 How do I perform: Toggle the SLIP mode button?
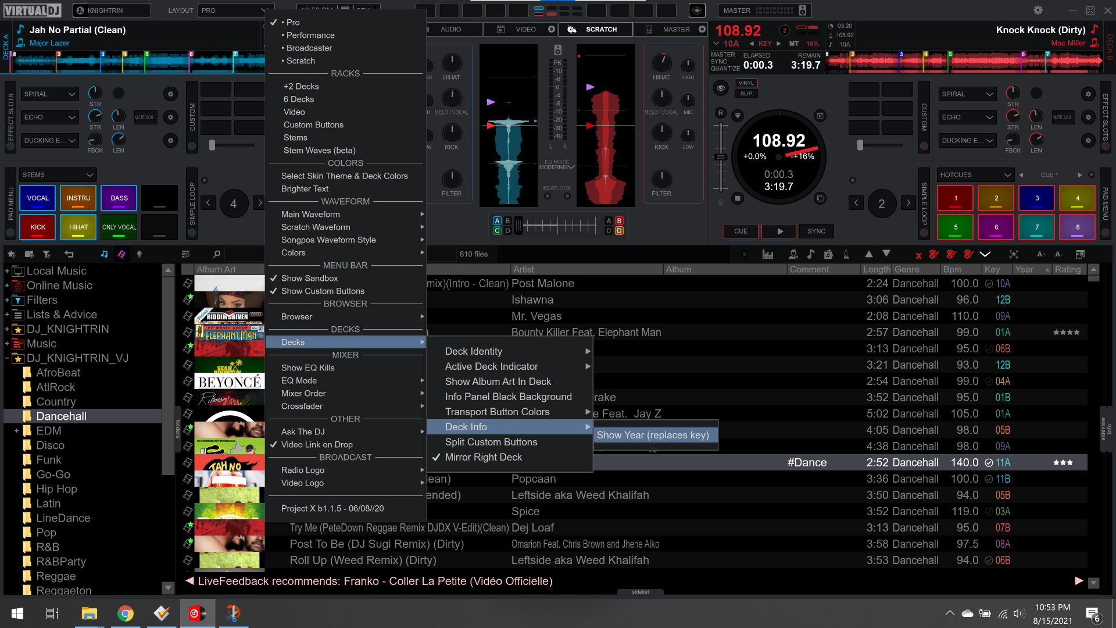(x=746, y=94)
